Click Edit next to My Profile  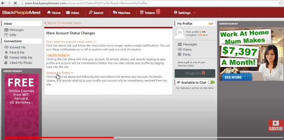tap(211, 23)
